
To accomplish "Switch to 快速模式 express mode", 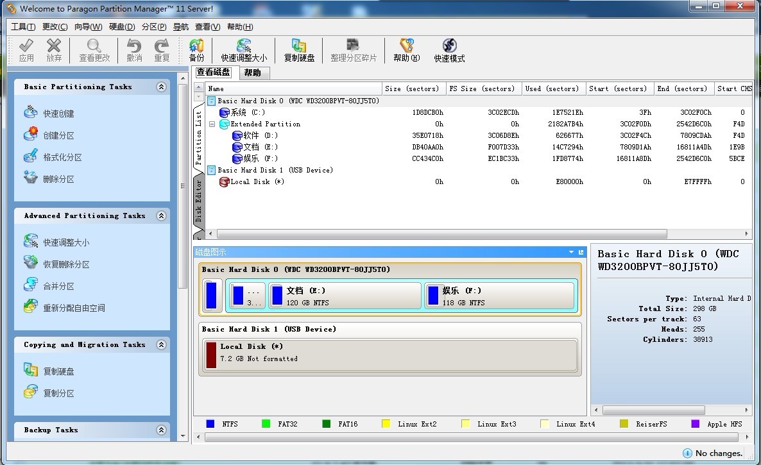I will tap(449, 51).
